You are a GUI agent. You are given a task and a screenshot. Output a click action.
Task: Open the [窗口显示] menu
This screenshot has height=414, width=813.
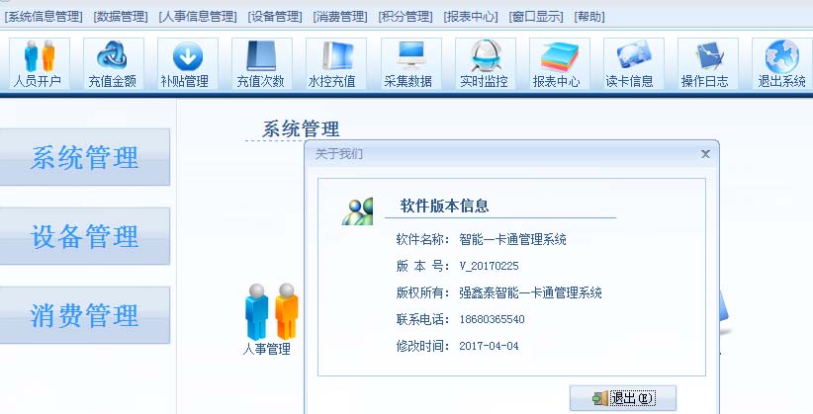tap(536, 17)
